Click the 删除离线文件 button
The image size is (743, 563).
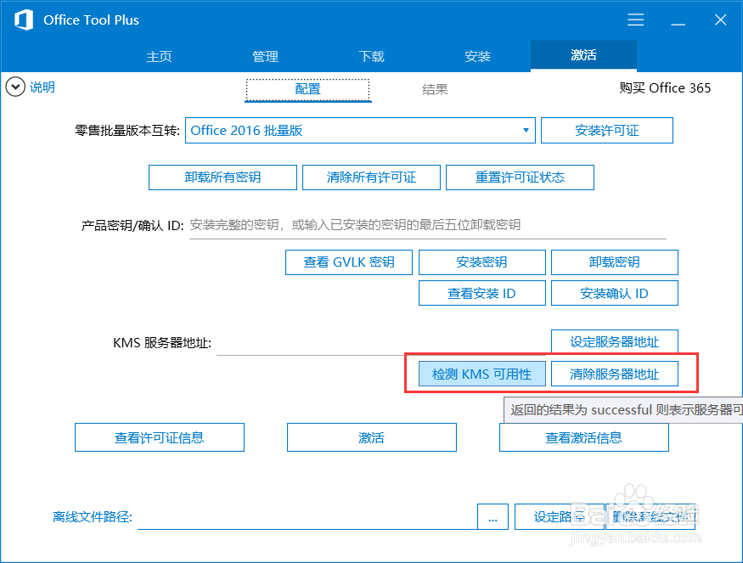click(x=650, y=517)
